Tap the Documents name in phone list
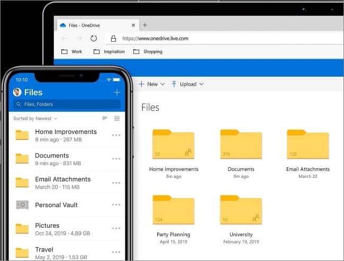The width and height of the screenshot is (344, 261). click(x=52, y=156)
